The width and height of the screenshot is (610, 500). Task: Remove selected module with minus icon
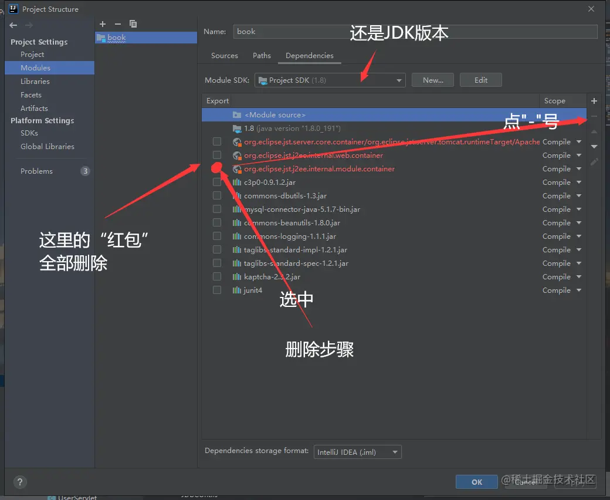coord(118,24)
